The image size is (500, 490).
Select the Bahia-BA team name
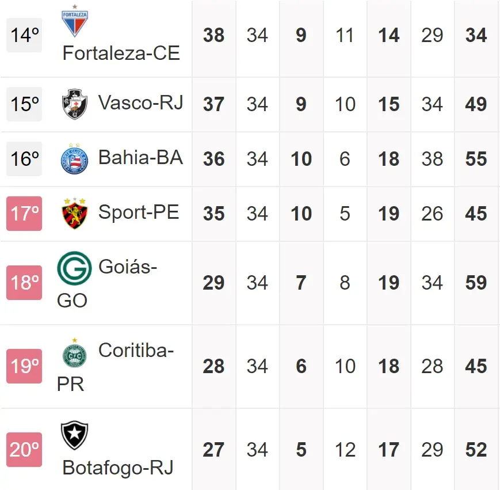tap(140, 157)
